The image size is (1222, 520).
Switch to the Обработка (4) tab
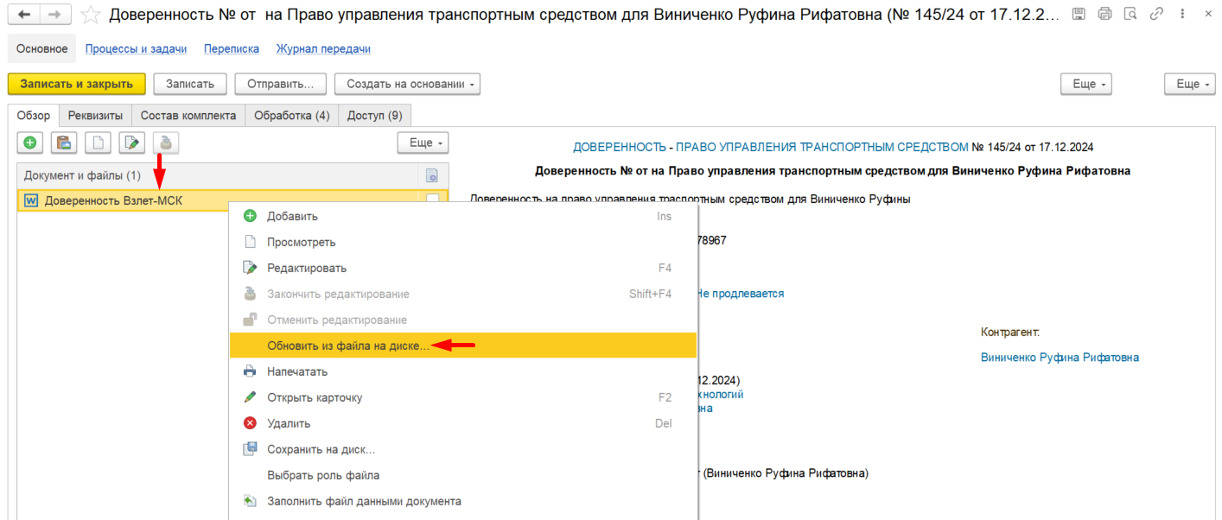coord(292,115)
